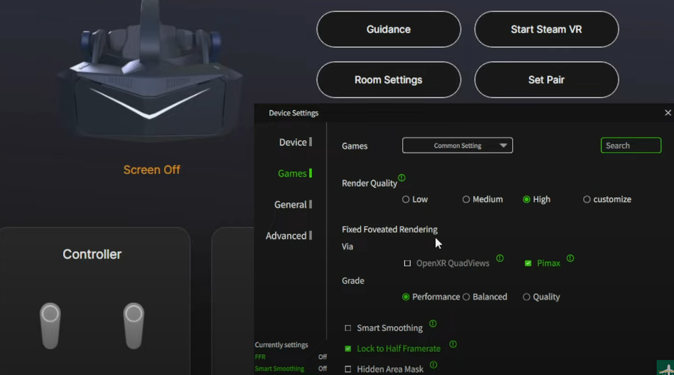Close the Device Settings panel
Image resolution: width=674 pixels, height=375 pixels.
[x=667, y=113]
